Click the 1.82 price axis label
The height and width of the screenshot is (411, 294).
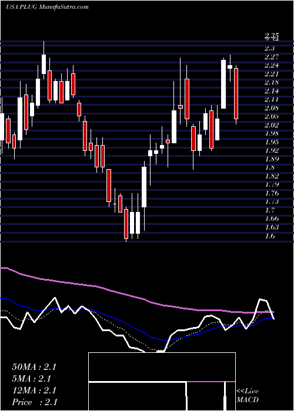click(272, 176)
